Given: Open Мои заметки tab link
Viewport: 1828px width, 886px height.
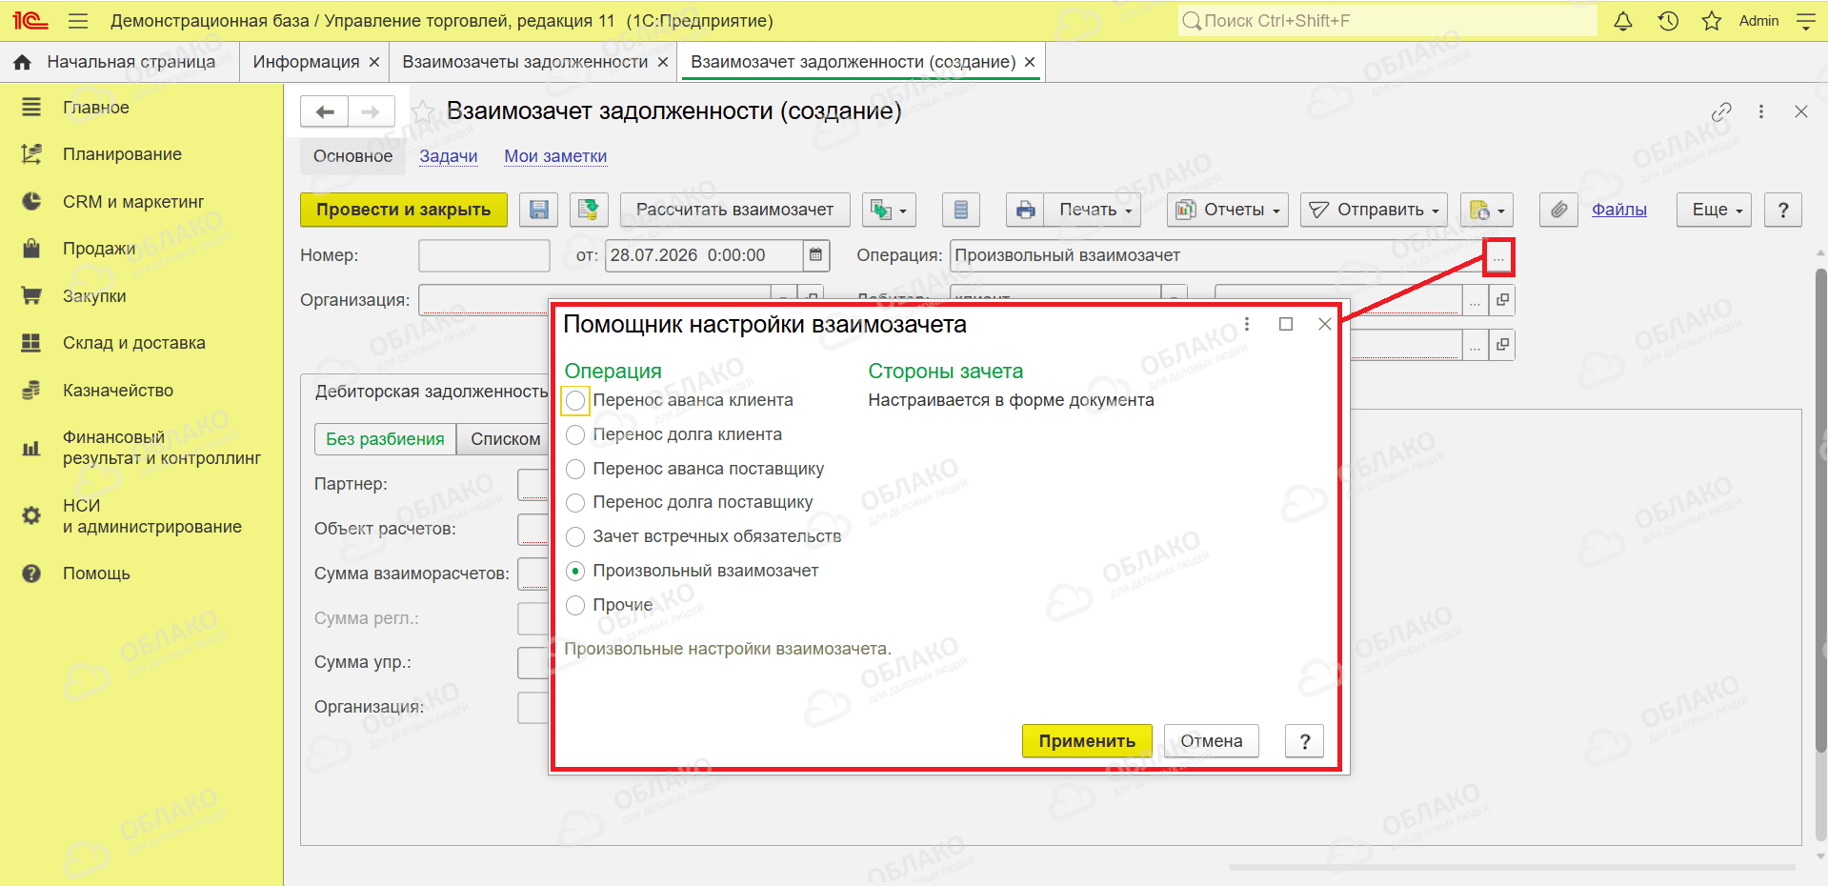Looking at the screenshot, I should click(x=555, y=156).
